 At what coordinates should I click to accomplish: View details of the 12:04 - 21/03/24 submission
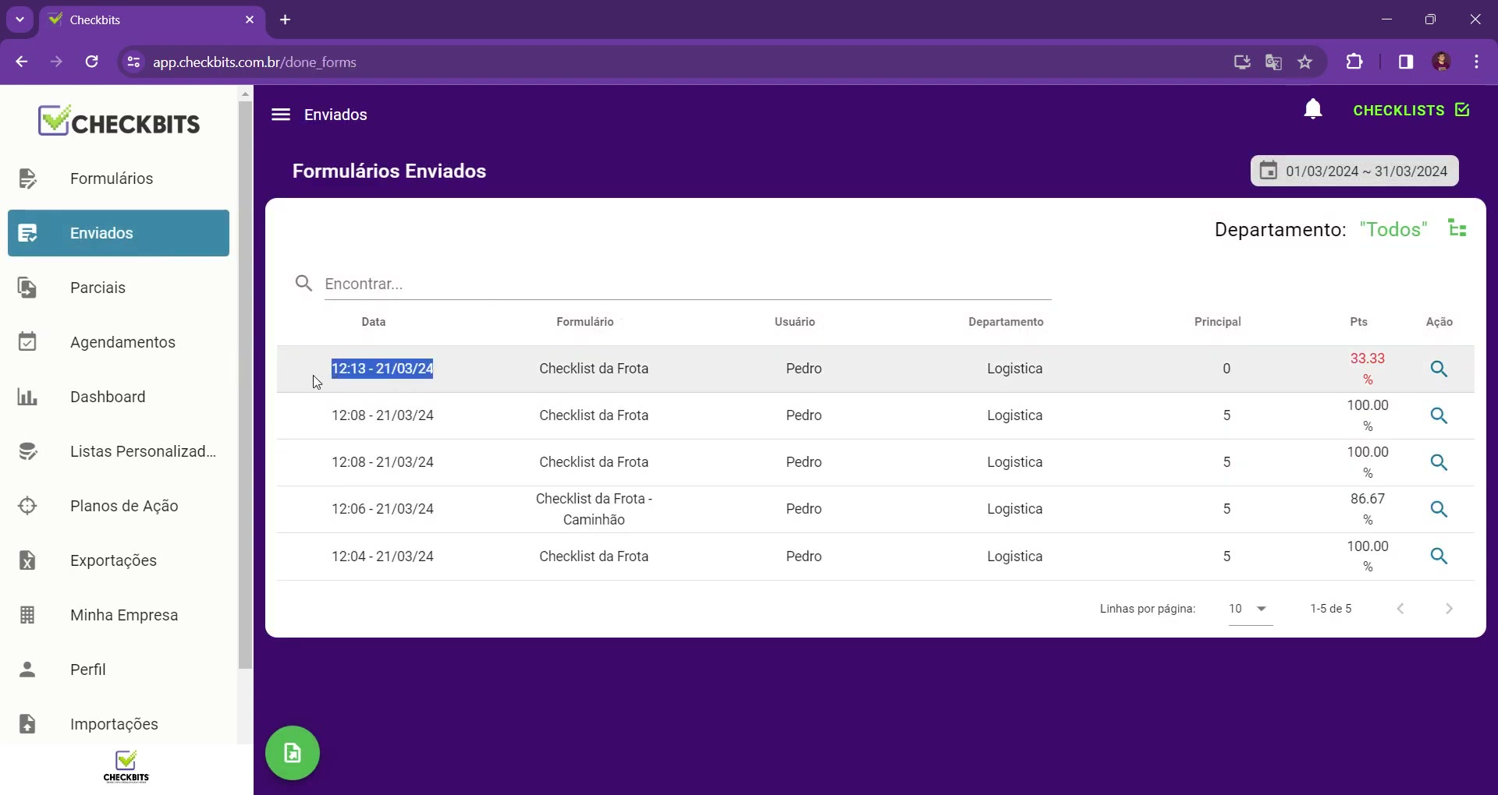[x=1439, y=556]
